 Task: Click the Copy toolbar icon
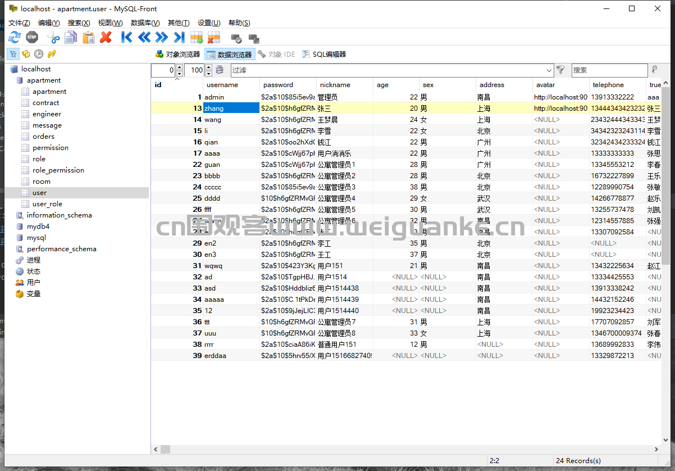71,37
